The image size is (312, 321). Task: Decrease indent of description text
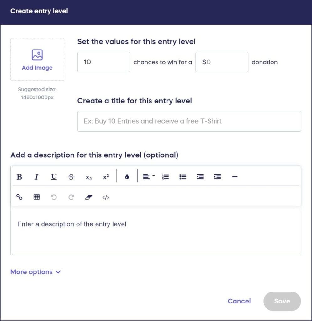pos(200,177)
